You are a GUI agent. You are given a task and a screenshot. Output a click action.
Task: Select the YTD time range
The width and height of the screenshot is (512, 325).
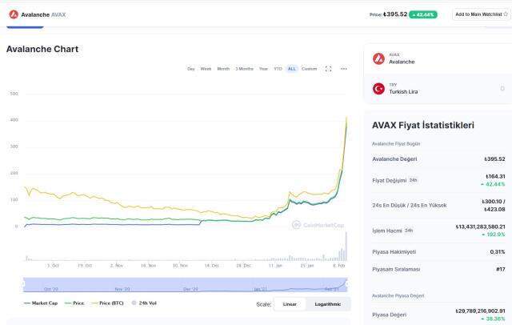[x=278, y=69]
